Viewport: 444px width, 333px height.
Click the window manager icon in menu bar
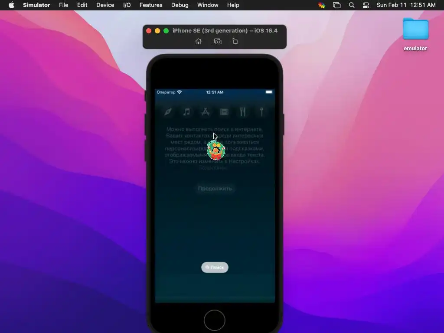pyautogui.click(x=336, y=5)
